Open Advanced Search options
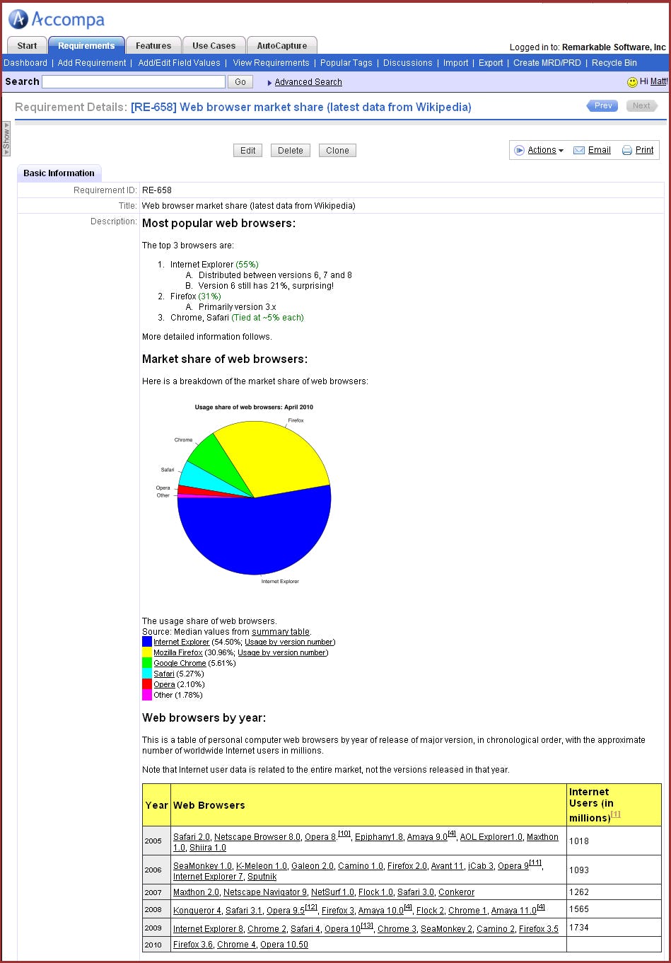The height and width of the screenshot is (963, 671). (309, 81)
